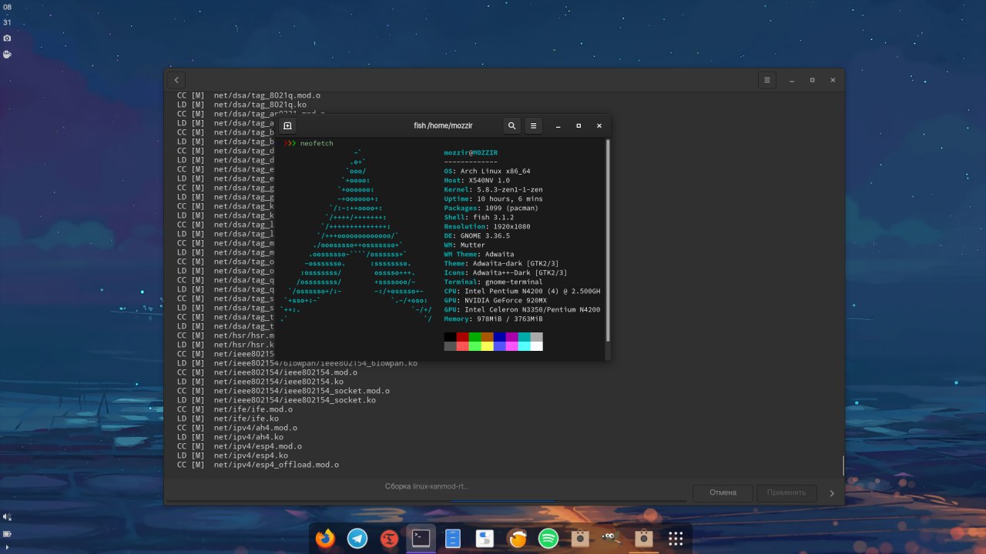Click the net/ieee802154/ieee802154.mod.o log line

tap(267, 372)
